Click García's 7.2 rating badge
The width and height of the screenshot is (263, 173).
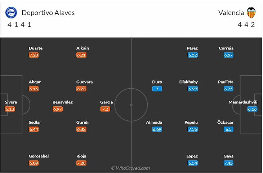pyautogui.click(x=105, y=109)
